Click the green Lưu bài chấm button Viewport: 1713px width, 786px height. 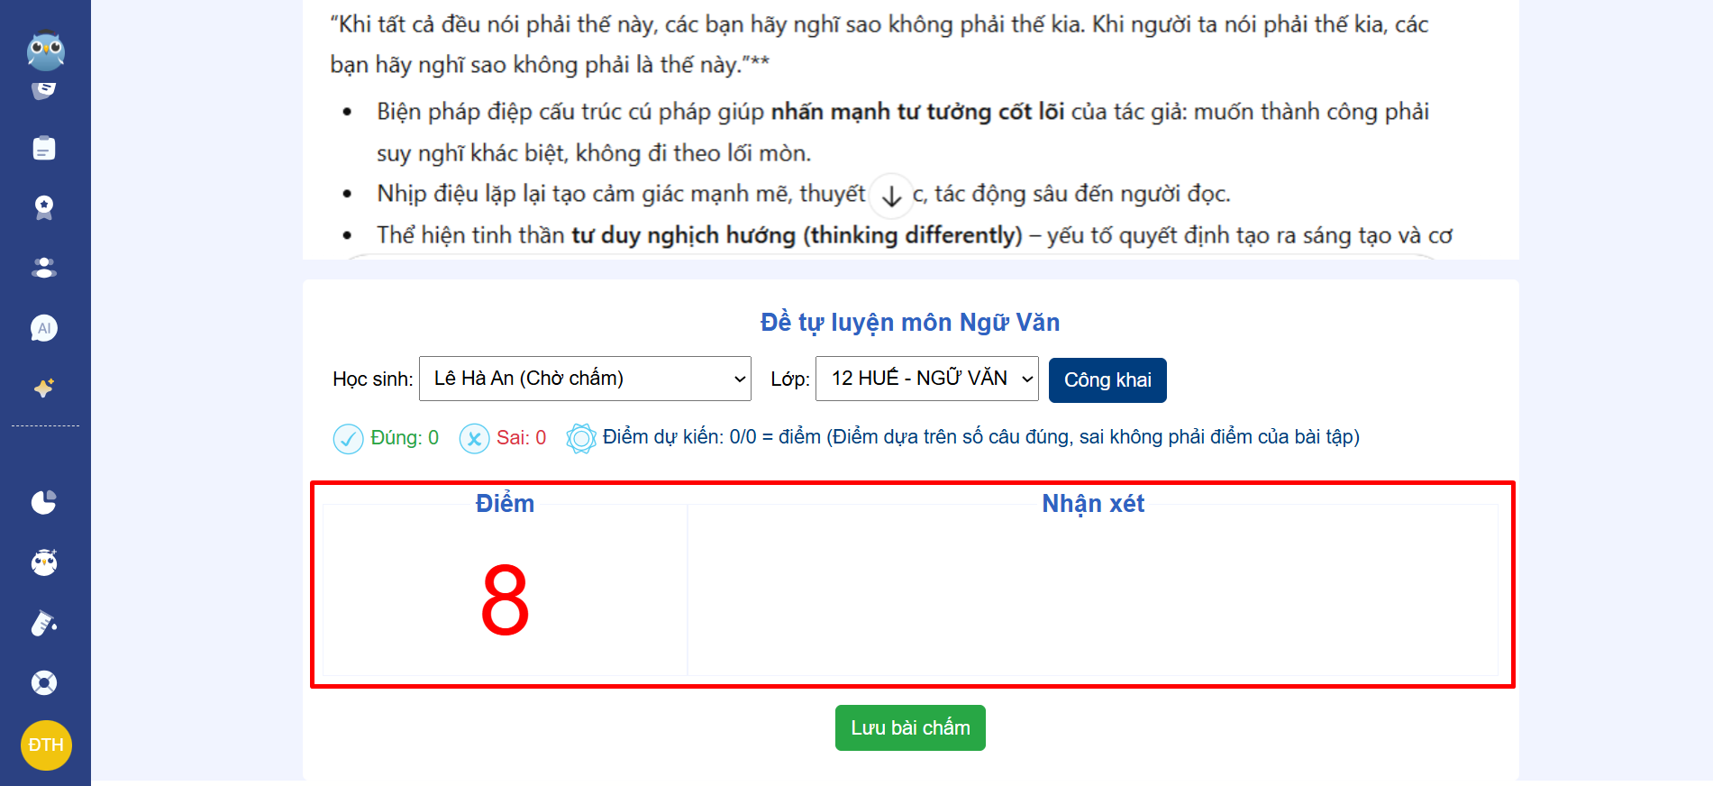point(910,727)
